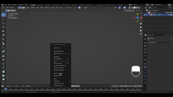The width and height of the screenshot is (173, 97).
Task: Pick the Knife tool
Action: coord(4,68)
